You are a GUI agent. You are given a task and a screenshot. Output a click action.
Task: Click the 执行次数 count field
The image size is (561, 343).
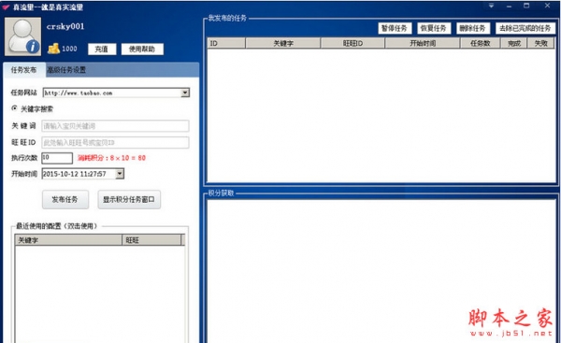[x=57, y=158]
